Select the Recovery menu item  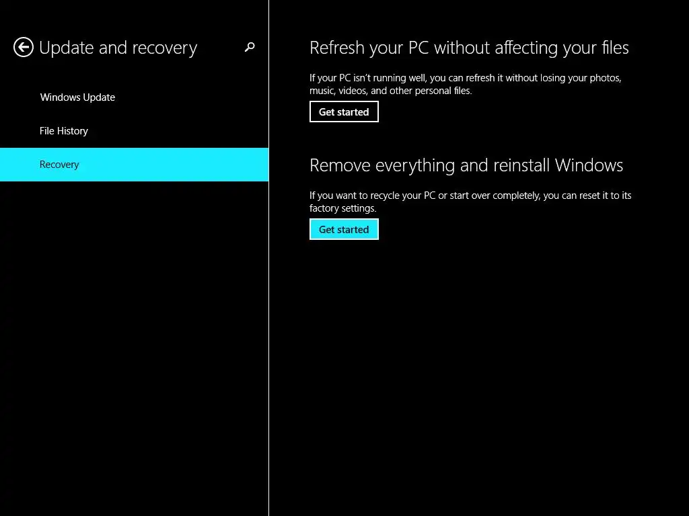(134, 165)
